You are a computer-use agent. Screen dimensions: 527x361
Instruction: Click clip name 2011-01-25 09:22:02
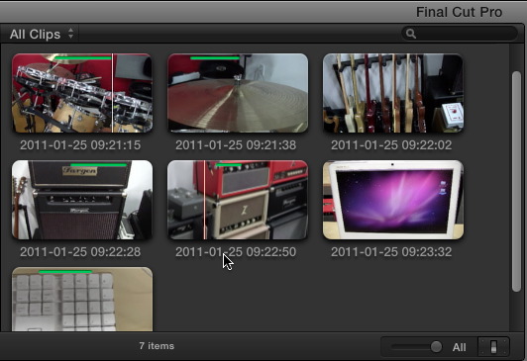click(x=391, y=145)
